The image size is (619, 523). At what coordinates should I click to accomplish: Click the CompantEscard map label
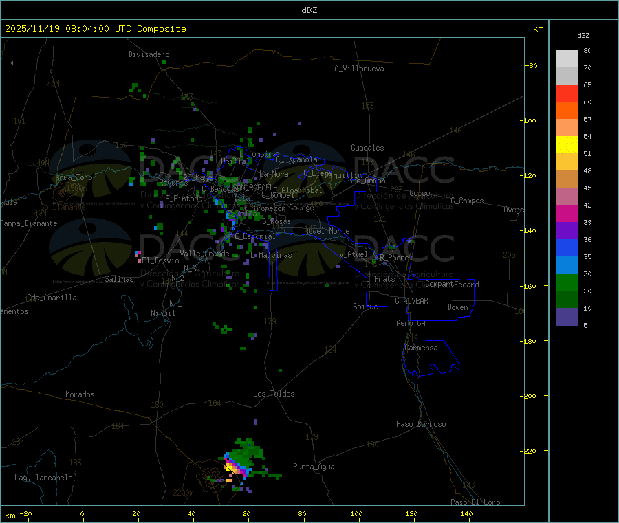tap(452, 285)
